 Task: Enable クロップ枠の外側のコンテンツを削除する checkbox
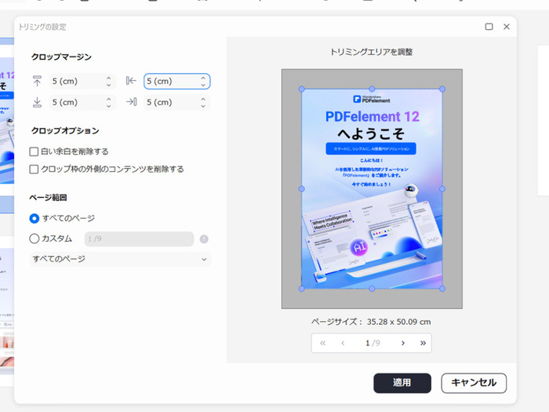click(x=34, y=170)
